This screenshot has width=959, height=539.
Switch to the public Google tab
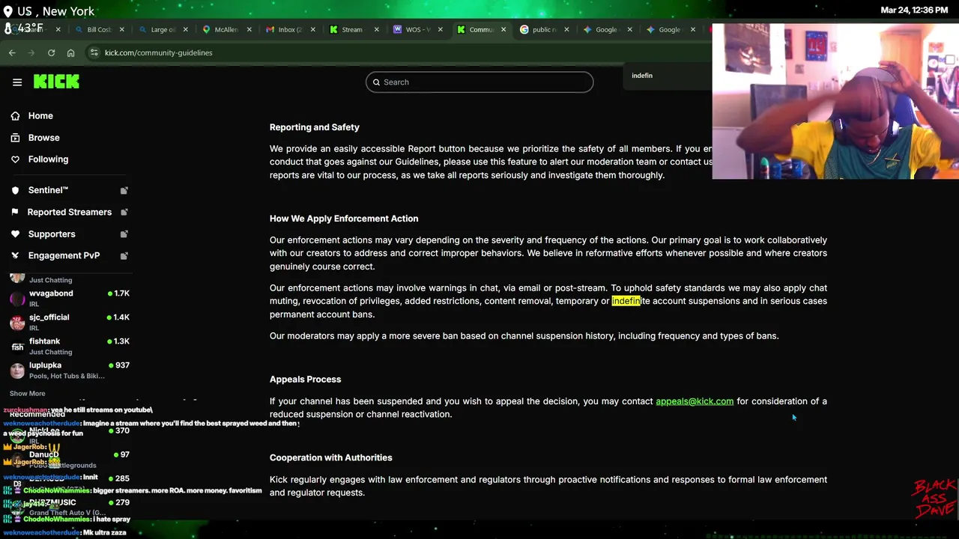tap(543, 30)
